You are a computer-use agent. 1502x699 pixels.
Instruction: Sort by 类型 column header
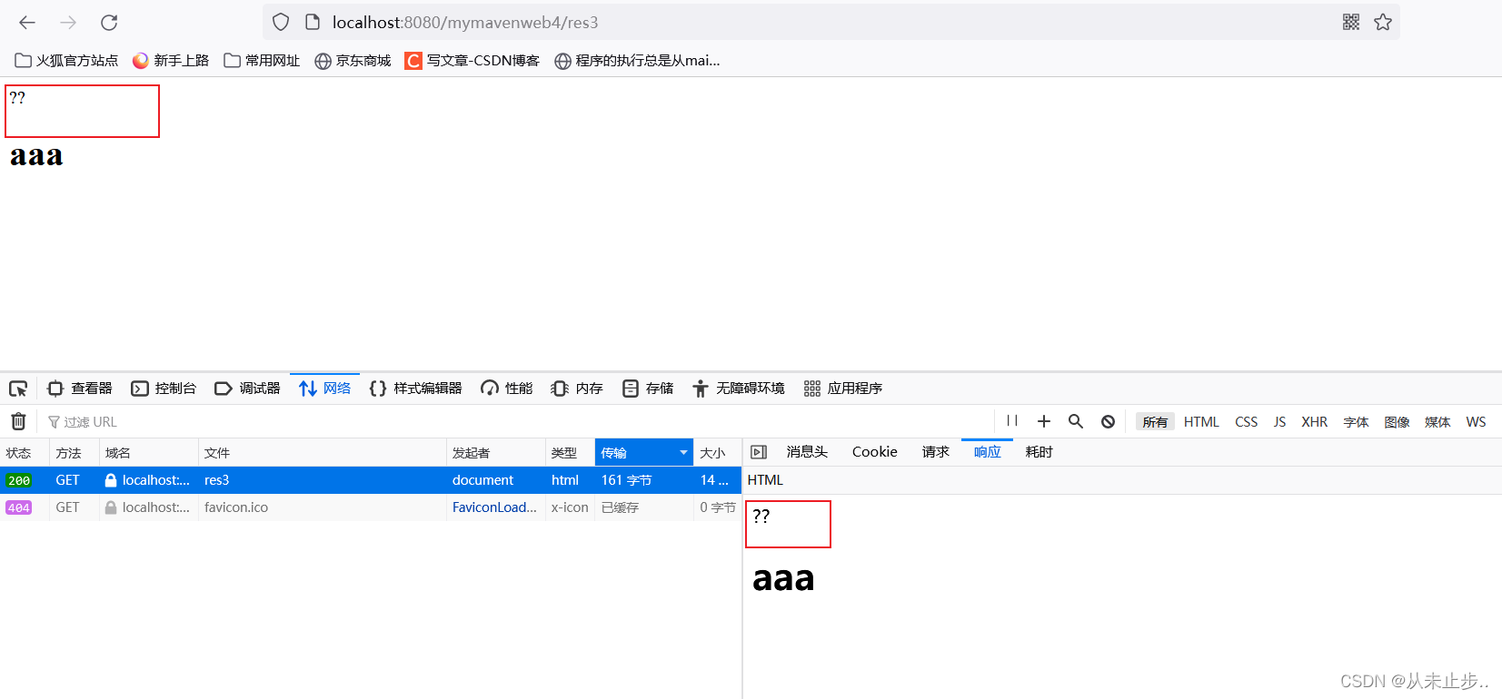click(570, 453)
